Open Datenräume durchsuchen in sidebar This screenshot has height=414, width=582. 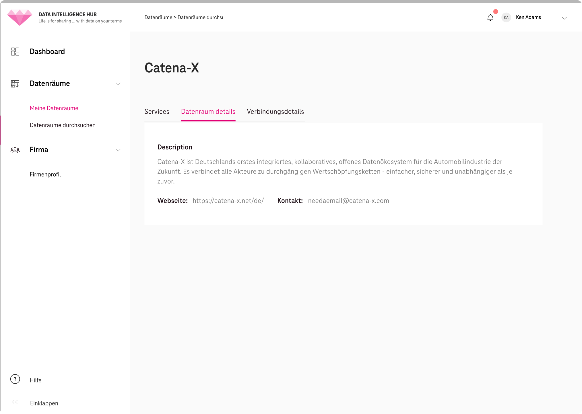63,125
